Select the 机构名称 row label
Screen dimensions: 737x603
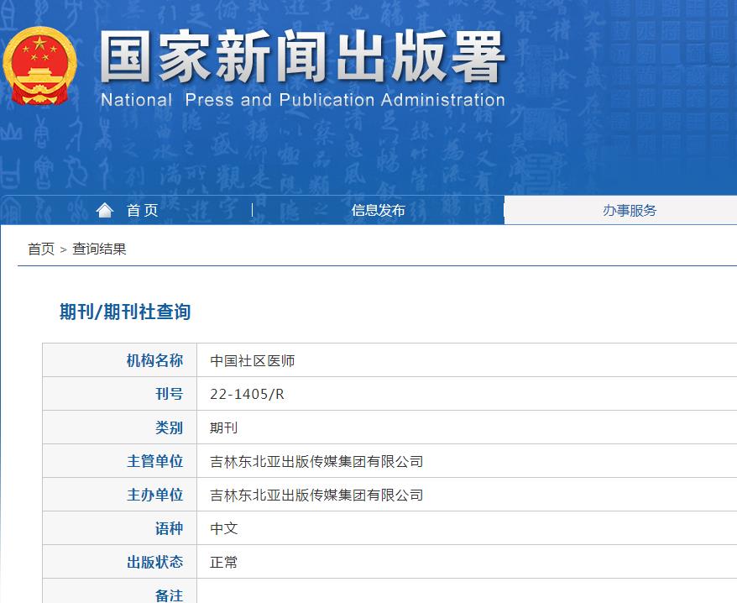(x=156, y=359)
